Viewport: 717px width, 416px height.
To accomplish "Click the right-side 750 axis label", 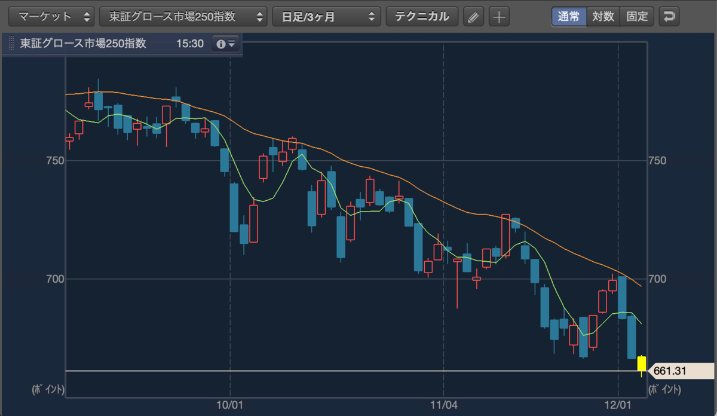I will tap(657, 161).
